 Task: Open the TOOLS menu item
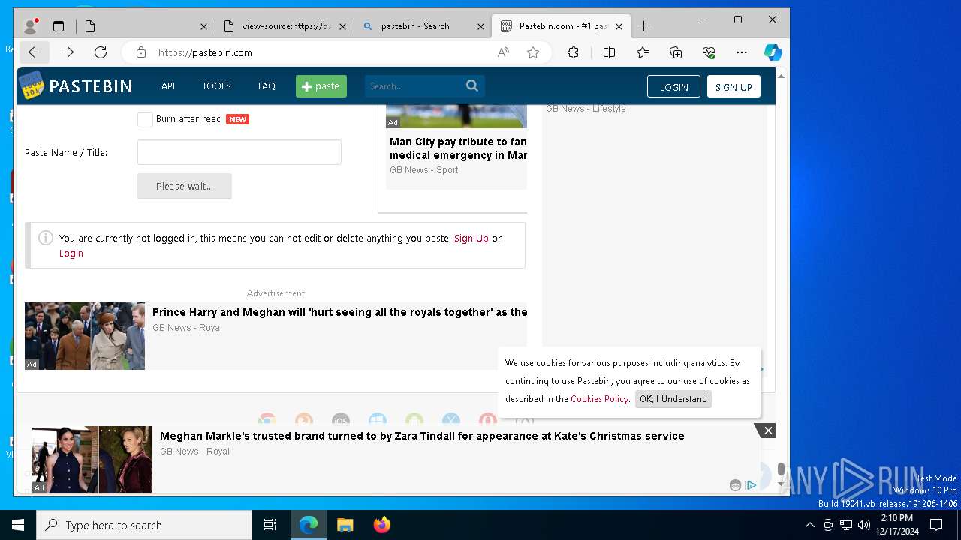(216, 86)
